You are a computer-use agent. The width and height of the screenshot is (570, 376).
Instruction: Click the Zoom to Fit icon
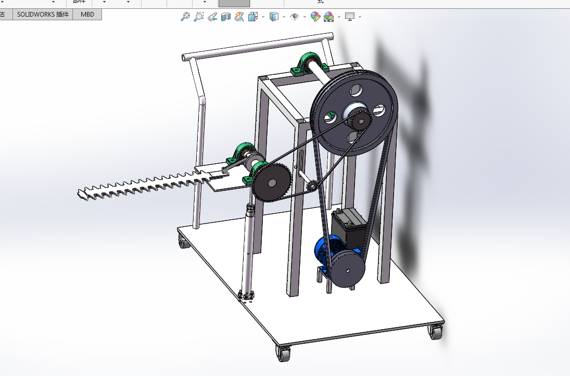pyautogui.click(x=185, y=17)
